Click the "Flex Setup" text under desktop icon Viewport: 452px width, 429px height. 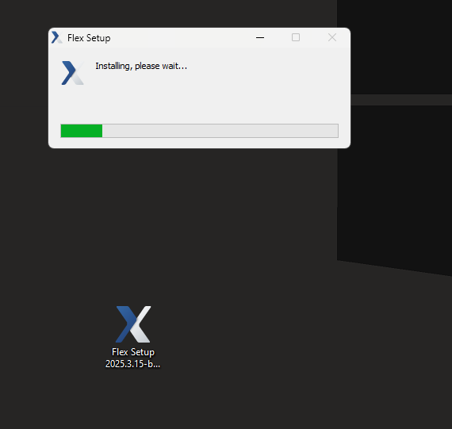(x=133, y=352)
